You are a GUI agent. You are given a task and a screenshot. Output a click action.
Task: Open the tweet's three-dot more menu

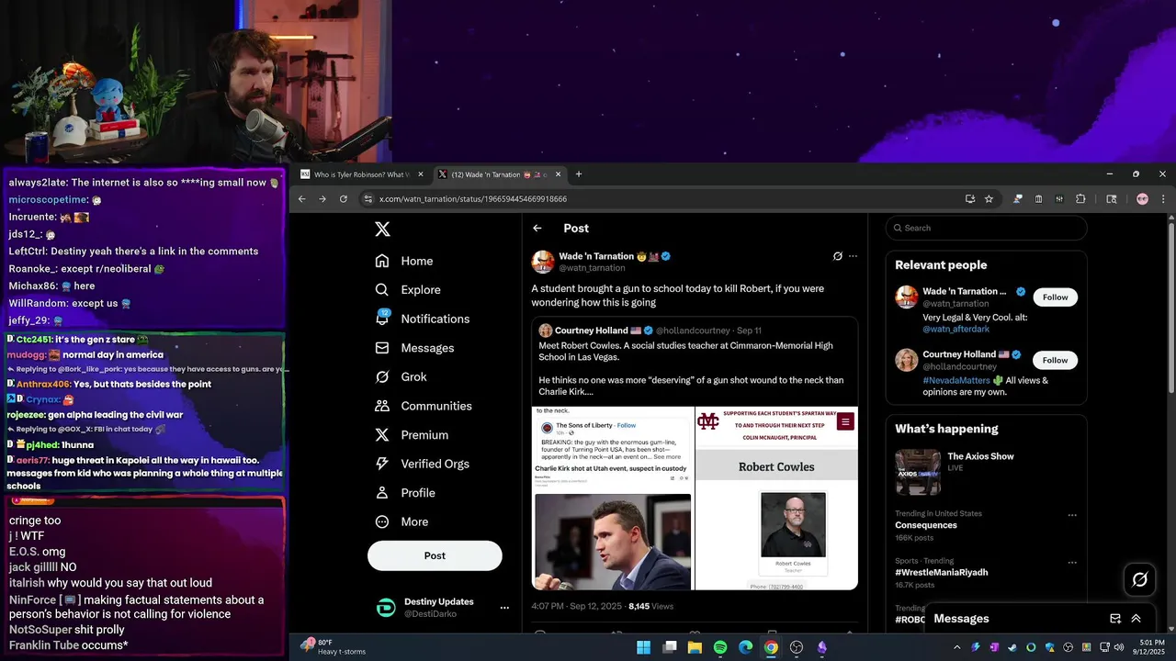click(x=853, y=256)
